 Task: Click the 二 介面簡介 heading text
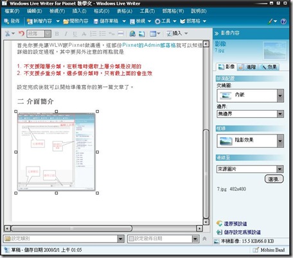[35, 101]
